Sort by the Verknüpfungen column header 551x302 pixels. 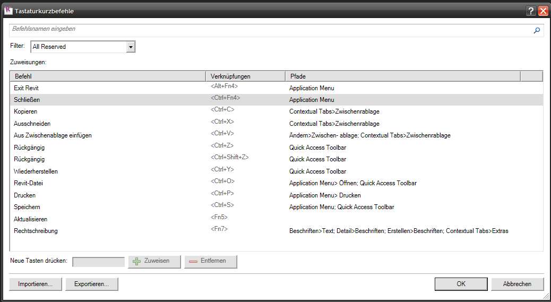(x=246, y=76)
